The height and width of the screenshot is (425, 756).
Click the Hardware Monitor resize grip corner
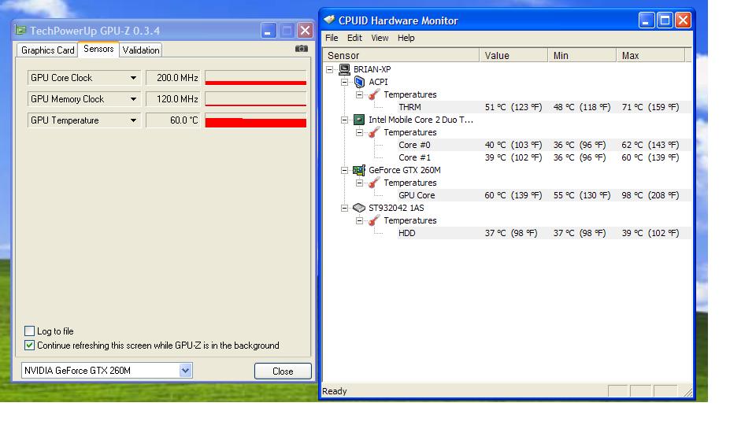click(x=688, y=392)
